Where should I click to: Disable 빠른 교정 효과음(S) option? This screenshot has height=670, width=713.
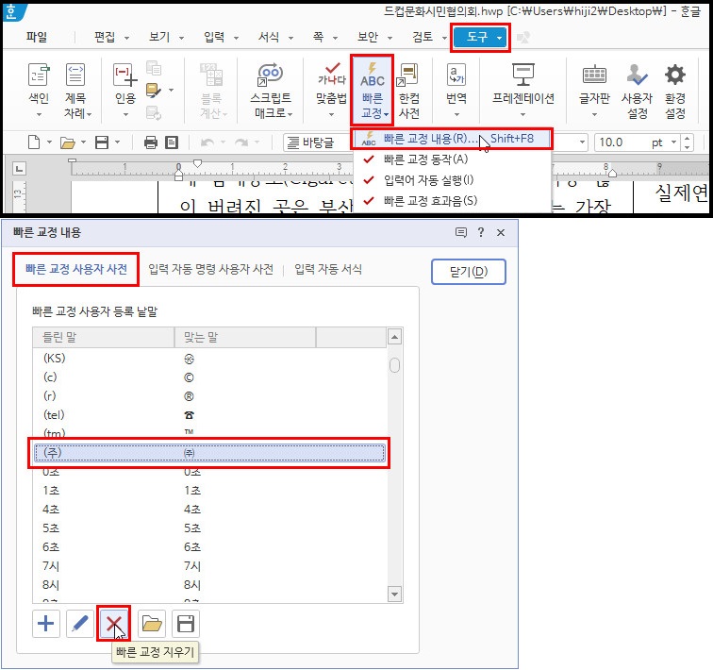430,200
